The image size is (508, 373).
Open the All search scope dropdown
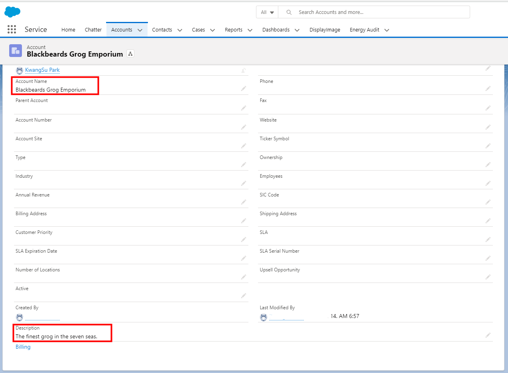coord(267,12)
